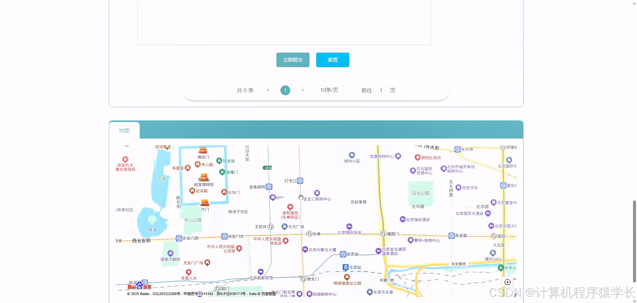Click the 东方广场 purple marker
Image resolution: width=637 pixels, height=303 pixels.
click(285, 227)
